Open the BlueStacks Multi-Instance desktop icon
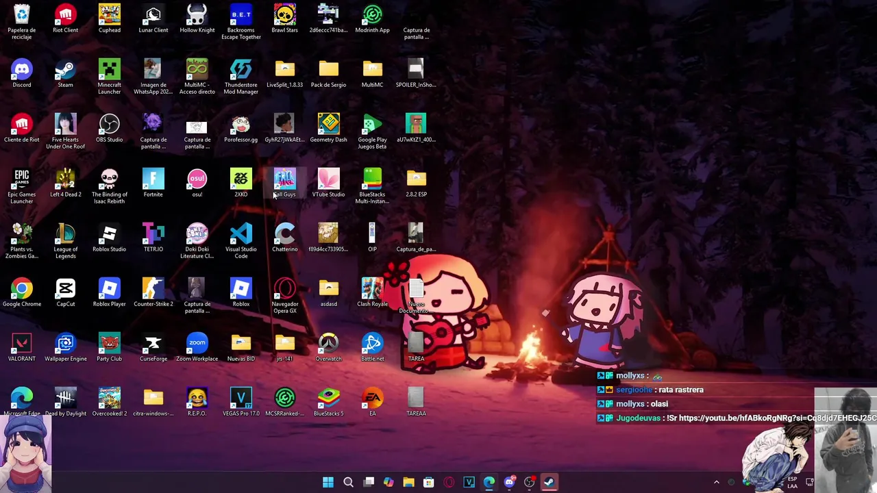 [x=373, y=186]
